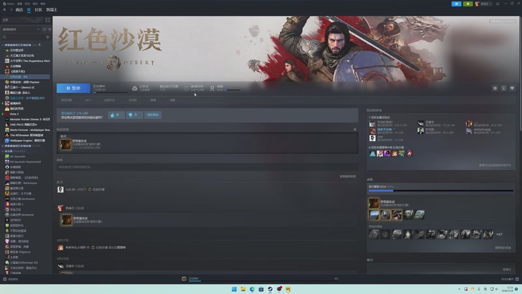Click the cloud status icon

point(135,88)
